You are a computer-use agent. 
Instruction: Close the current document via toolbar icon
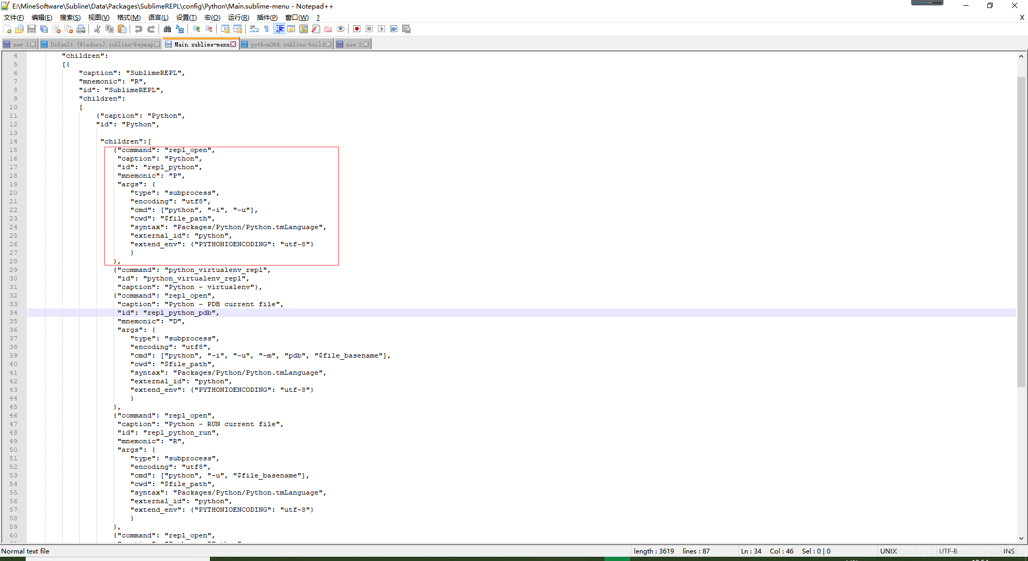(56, 29)
